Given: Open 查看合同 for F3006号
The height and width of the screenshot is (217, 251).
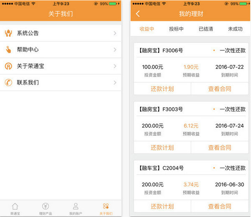Looking at the screenshot, I should [220, 89].
